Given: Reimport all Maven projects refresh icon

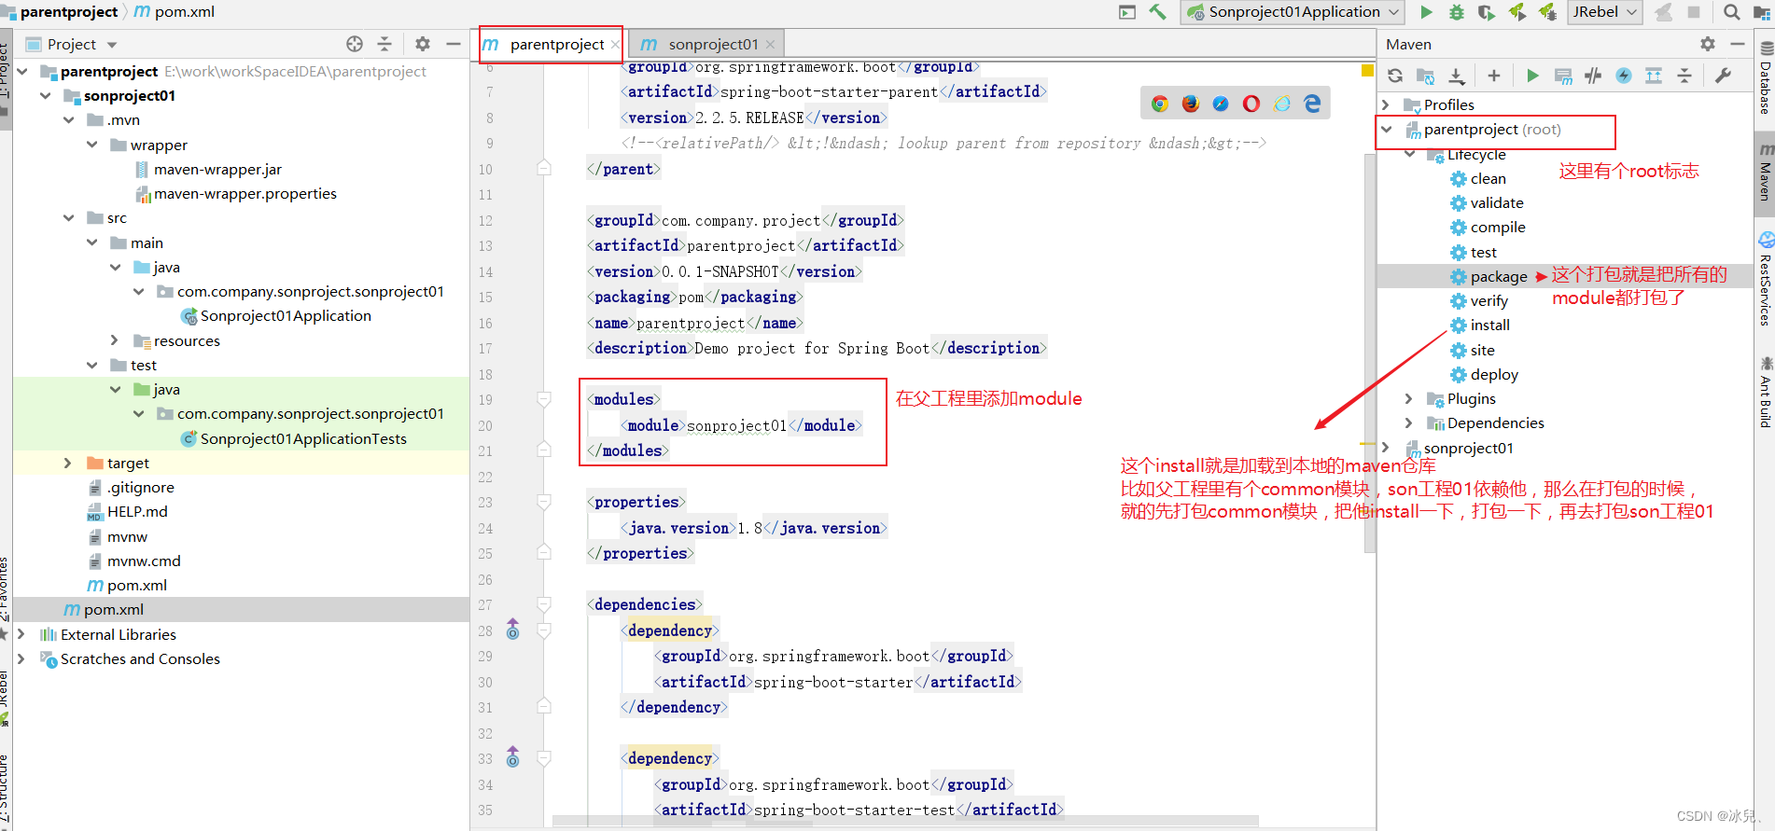Looking at the screenshot, I should click(x=1395, y=76).
